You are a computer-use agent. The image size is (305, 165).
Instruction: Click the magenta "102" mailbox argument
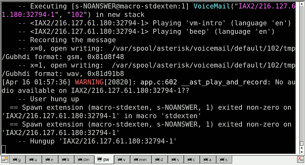pos(77,15)
